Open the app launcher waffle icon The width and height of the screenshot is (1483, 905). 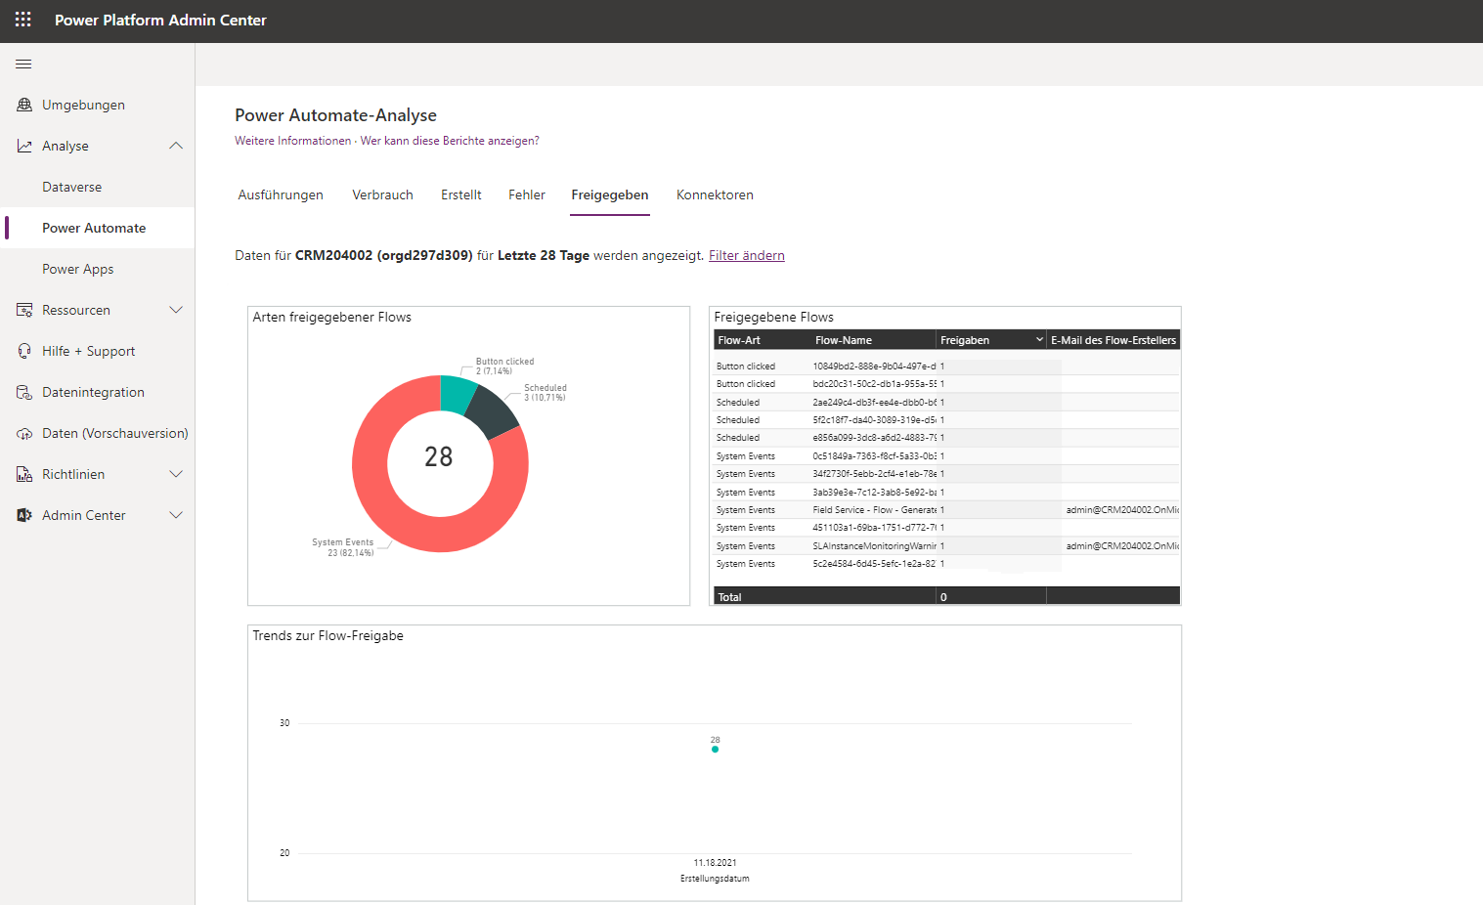[23, 20]
